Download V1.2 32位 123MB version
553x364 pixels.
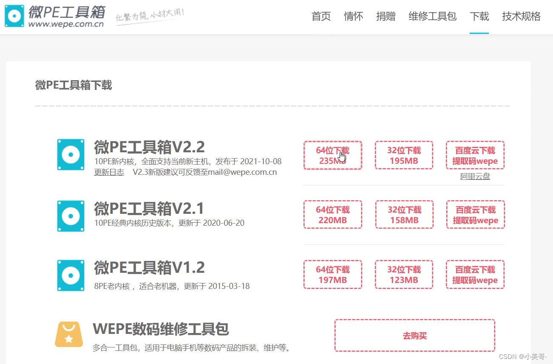click(x=404, y=274)
